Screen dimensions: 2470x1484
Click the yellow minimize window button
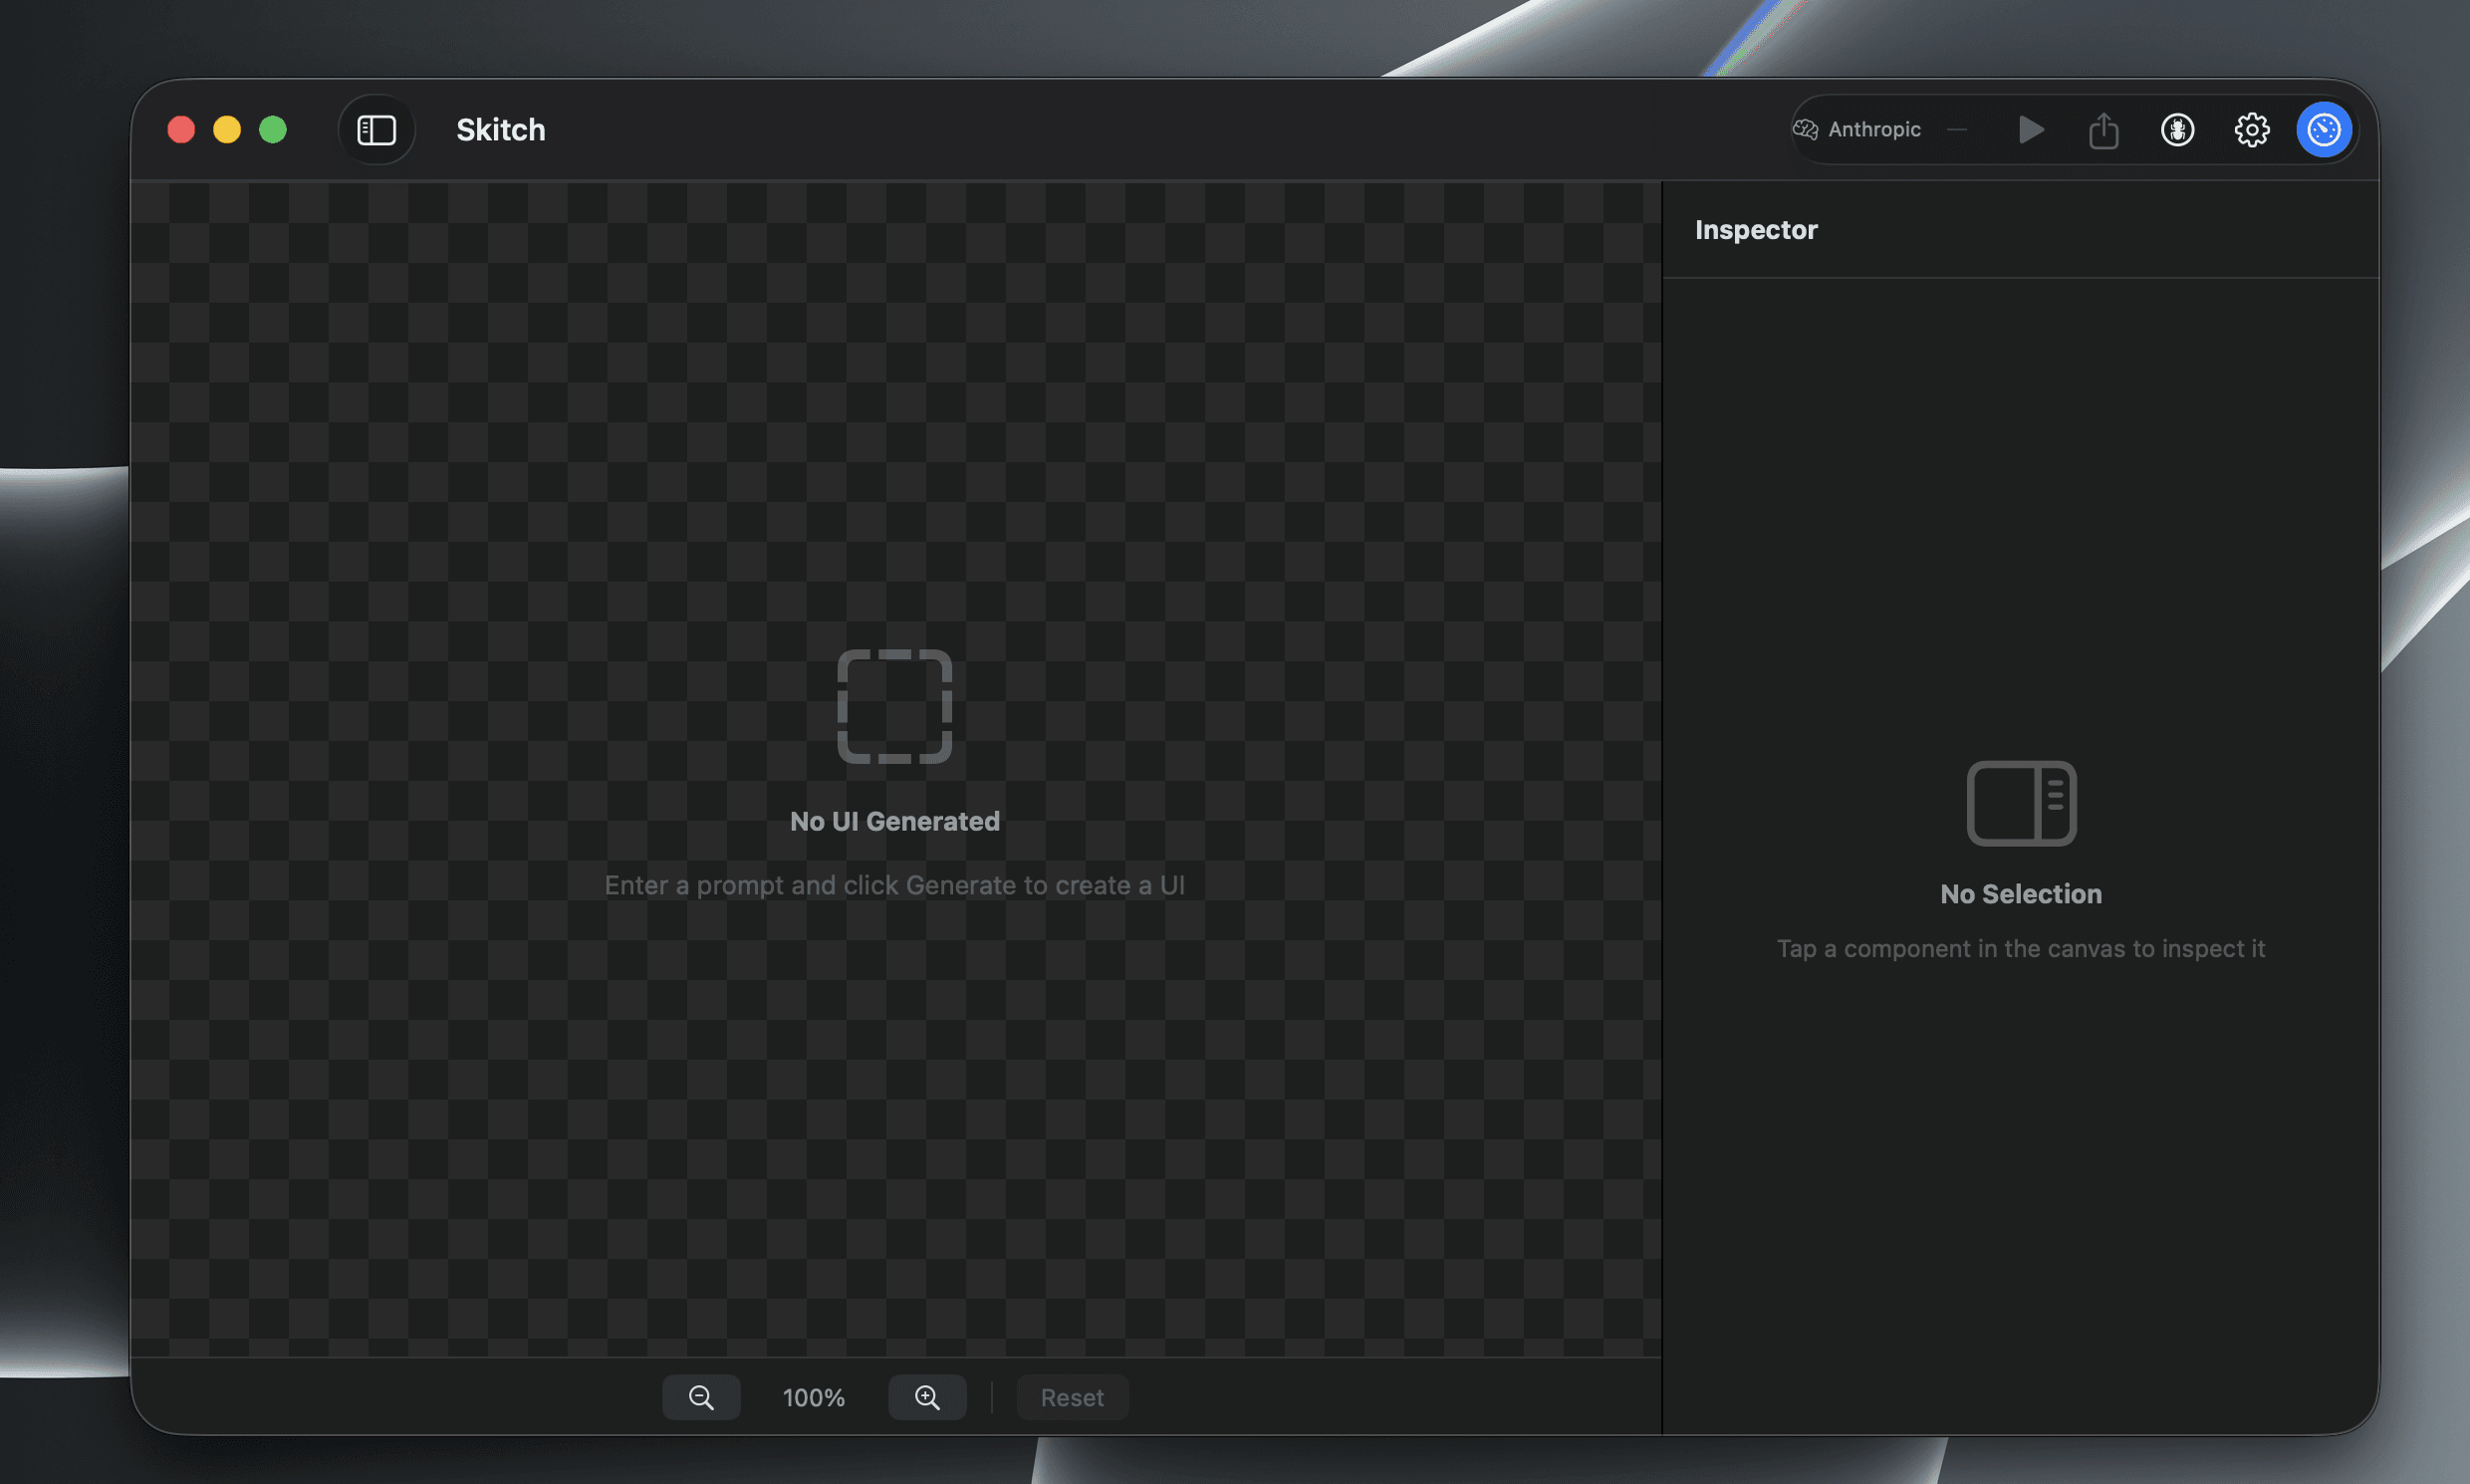click(227, 130)
